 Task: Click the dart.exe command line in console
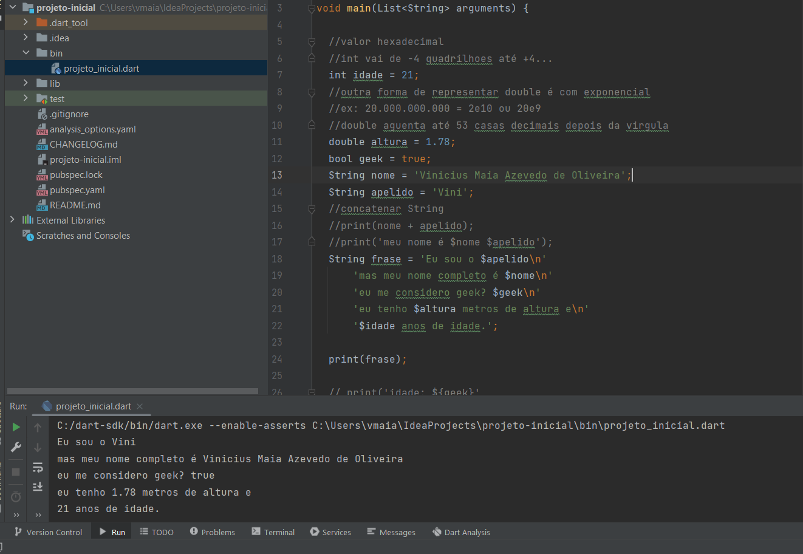point(391,425)
